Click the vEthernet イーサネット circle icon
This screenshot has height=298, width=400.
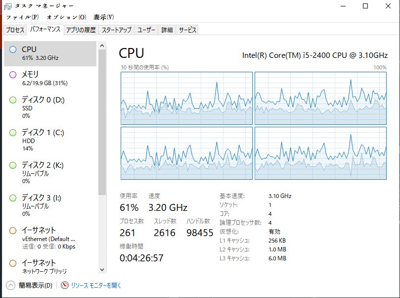(x=13, y=231)
